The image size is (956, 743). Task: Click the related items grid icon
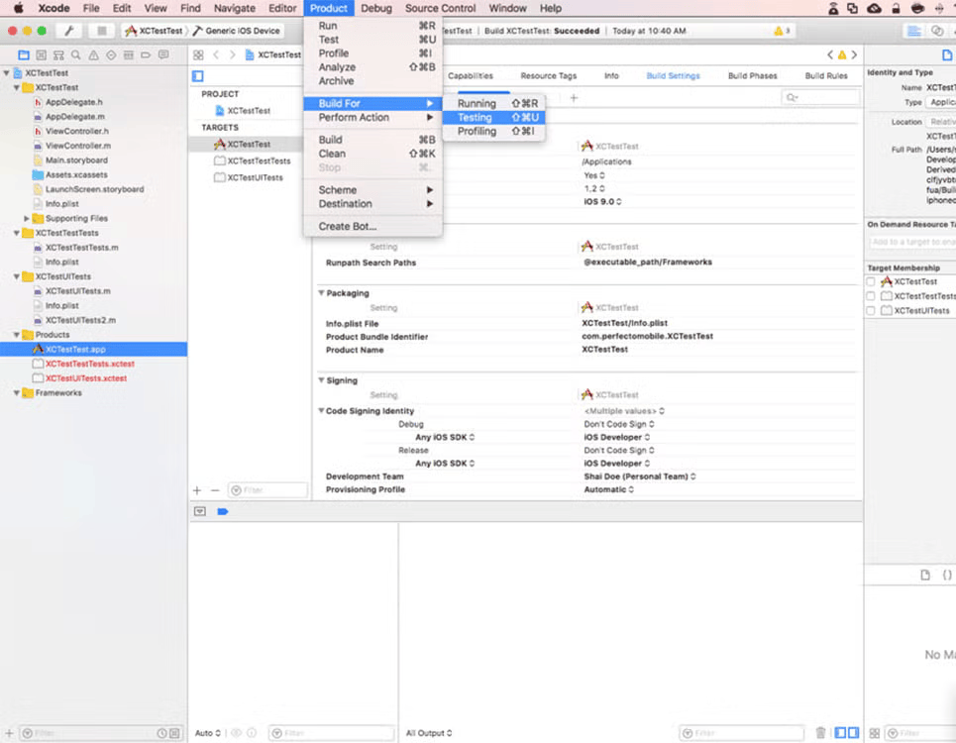(198, 54)
